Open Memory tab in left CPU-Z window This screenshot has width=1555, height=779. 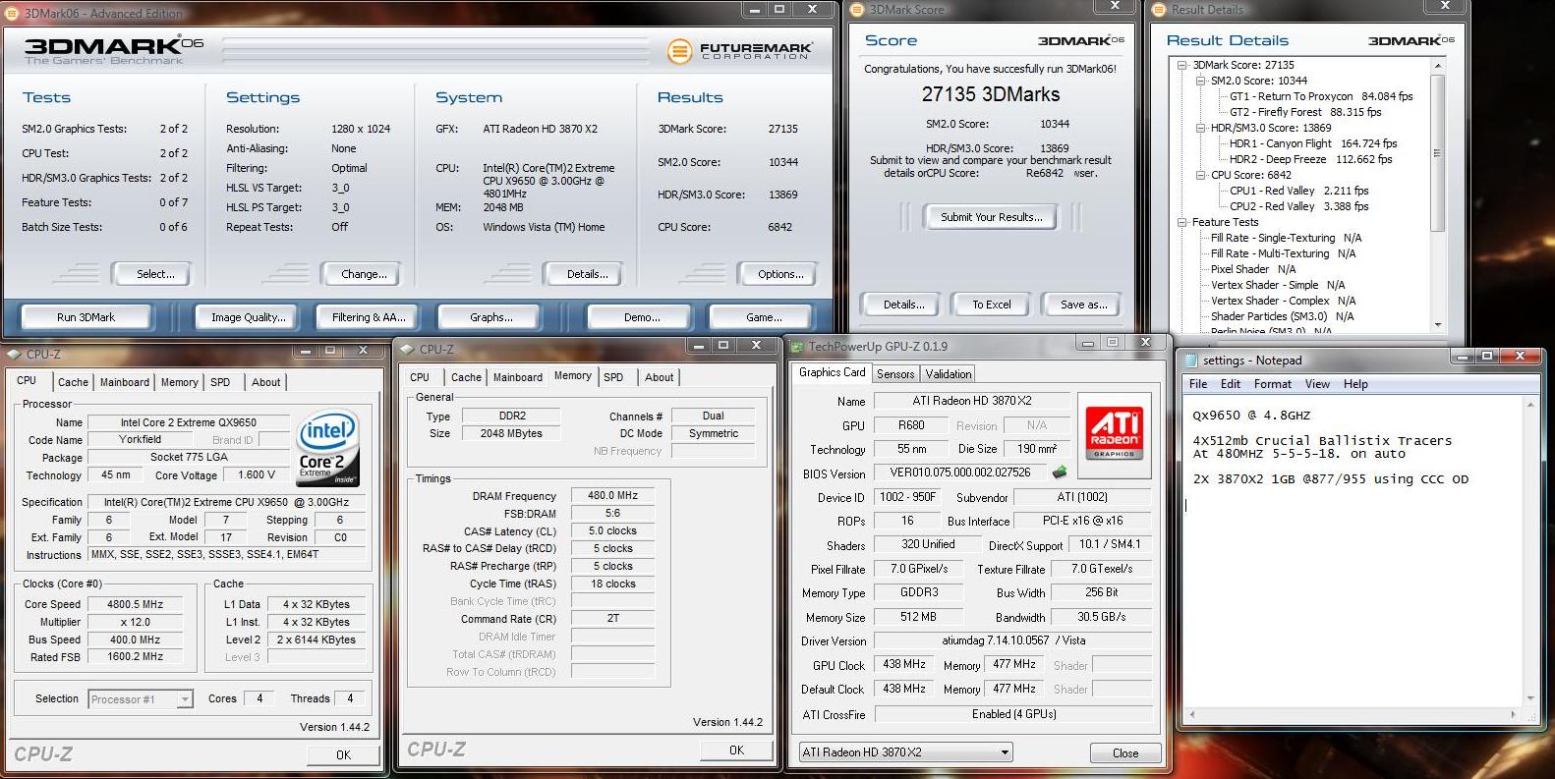click(180, 382)
